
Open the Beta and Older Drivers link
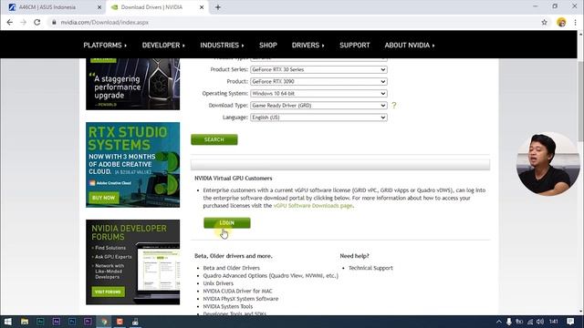coord(231,268)
